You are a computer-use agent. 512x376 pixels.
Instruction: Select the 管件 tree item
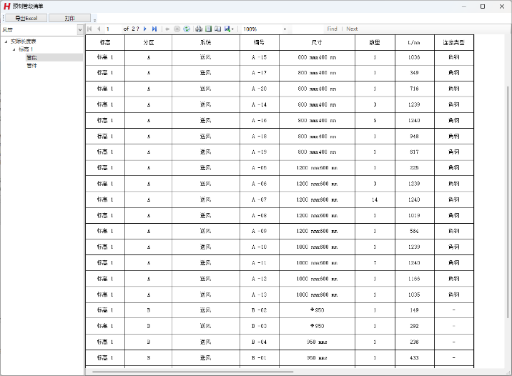pyautogui.click(x=32, y=65)
